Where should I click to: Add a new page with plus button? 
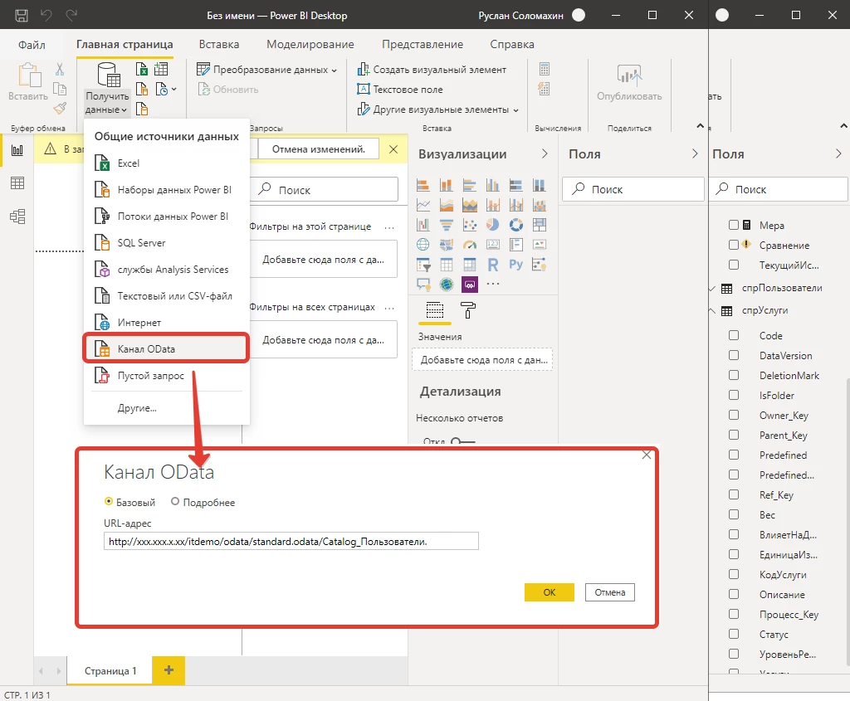pos(169,670)
